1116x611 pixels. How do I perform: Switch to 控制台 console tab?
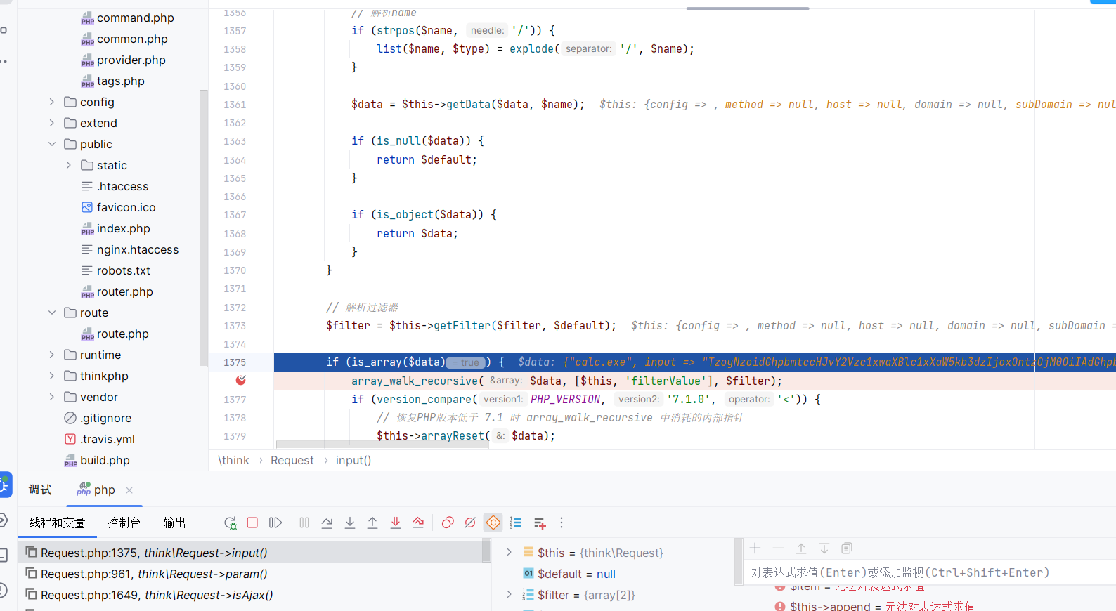coord(124,523)
